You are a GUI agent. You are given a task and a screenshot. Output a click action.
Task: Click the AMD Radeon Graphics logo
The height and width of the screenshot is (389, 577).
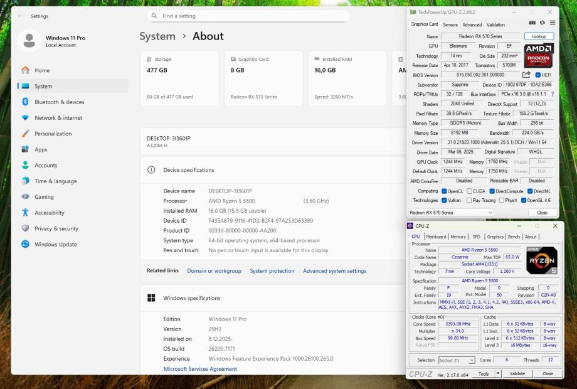point(538,55)
